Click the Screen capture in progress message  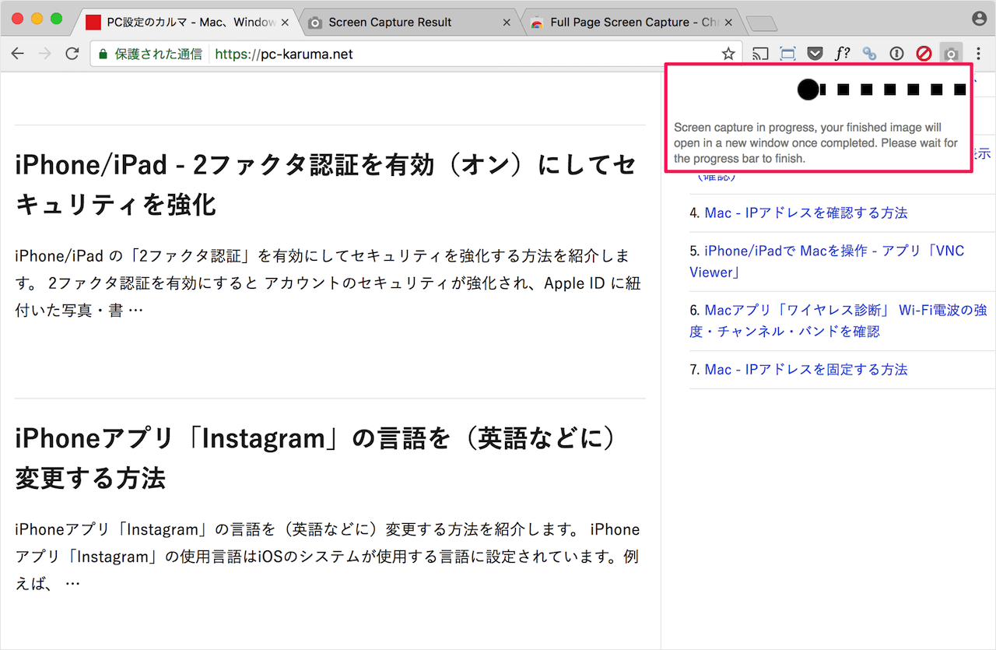816,142
